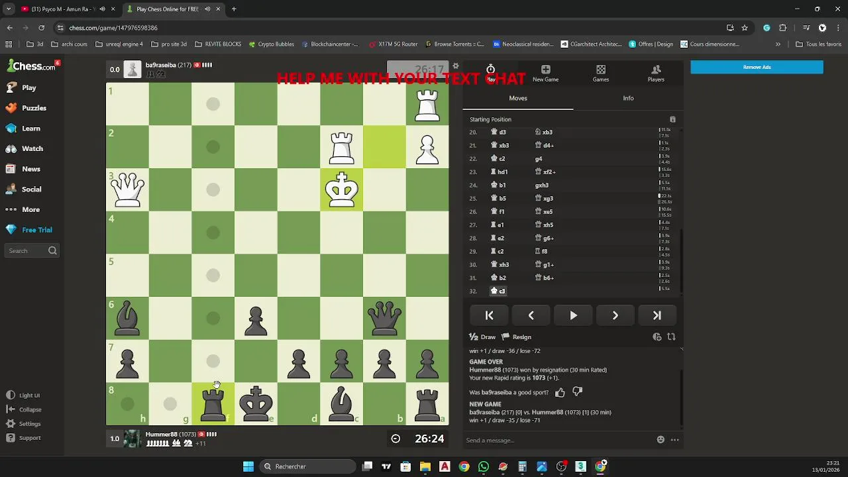The width and height of the screenshot is (848, 477).
Task: Give thumbs down for good sport
Action: coord(577,392)
